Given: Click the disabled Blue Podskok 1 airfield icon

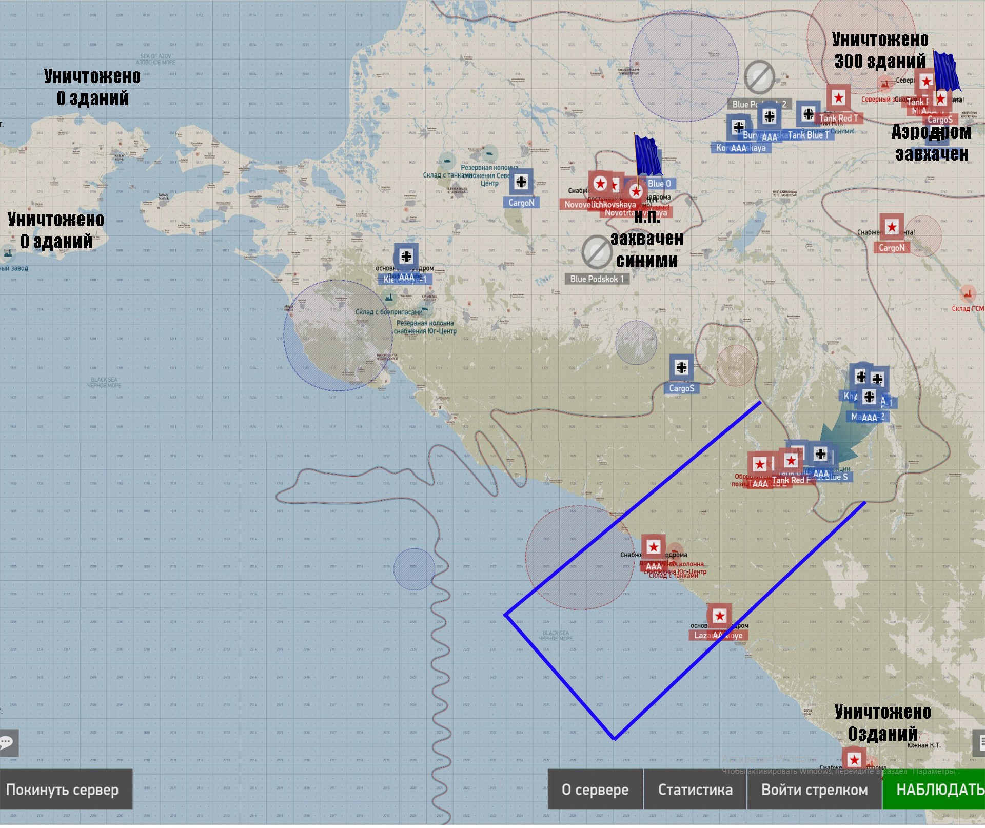Looking at the screenshot, I should click(x=596, y=252).
